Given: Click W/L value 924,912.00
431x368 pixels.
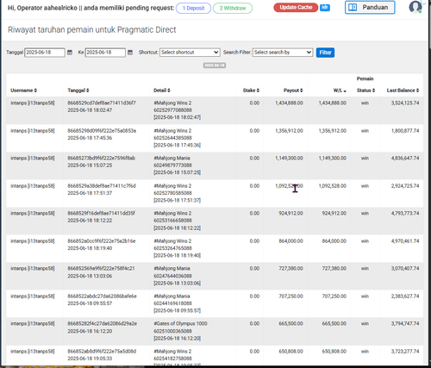Looking at the screenshot, I should pos(334,213).
